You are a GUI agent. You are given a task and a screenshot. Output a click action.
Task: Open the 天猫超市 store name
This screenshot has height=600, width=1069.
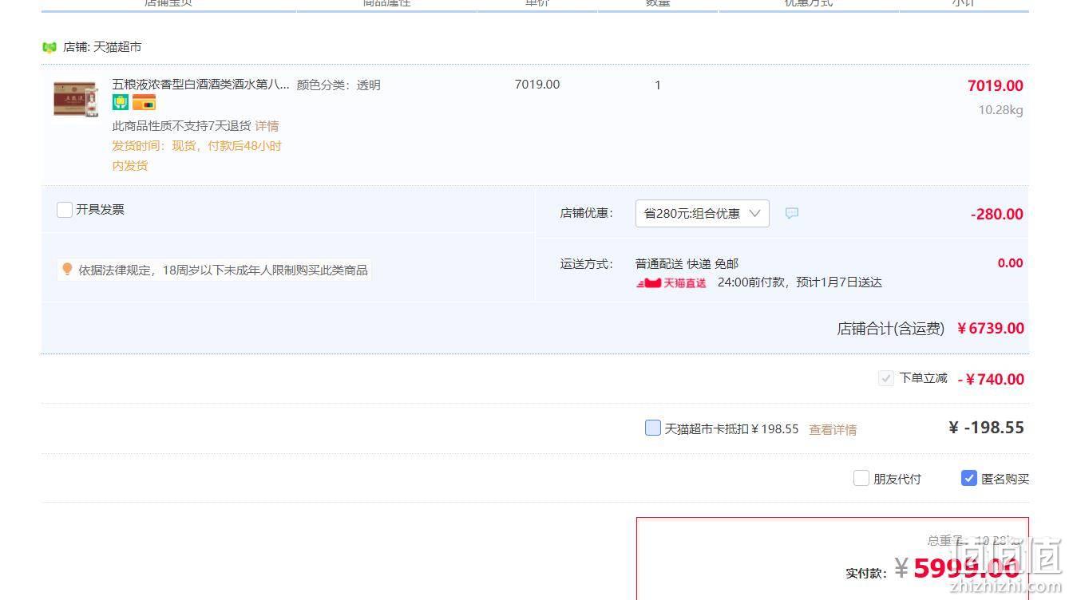point(117,47)
